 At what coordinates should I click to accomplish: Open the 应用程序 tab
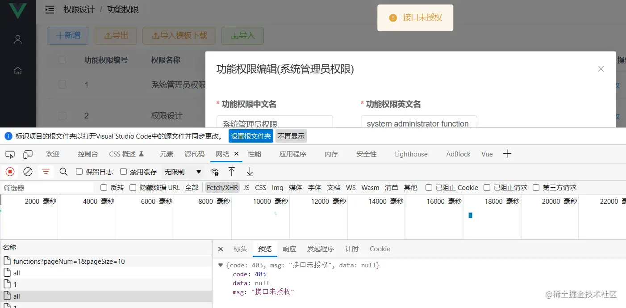(x=293, y=154)
